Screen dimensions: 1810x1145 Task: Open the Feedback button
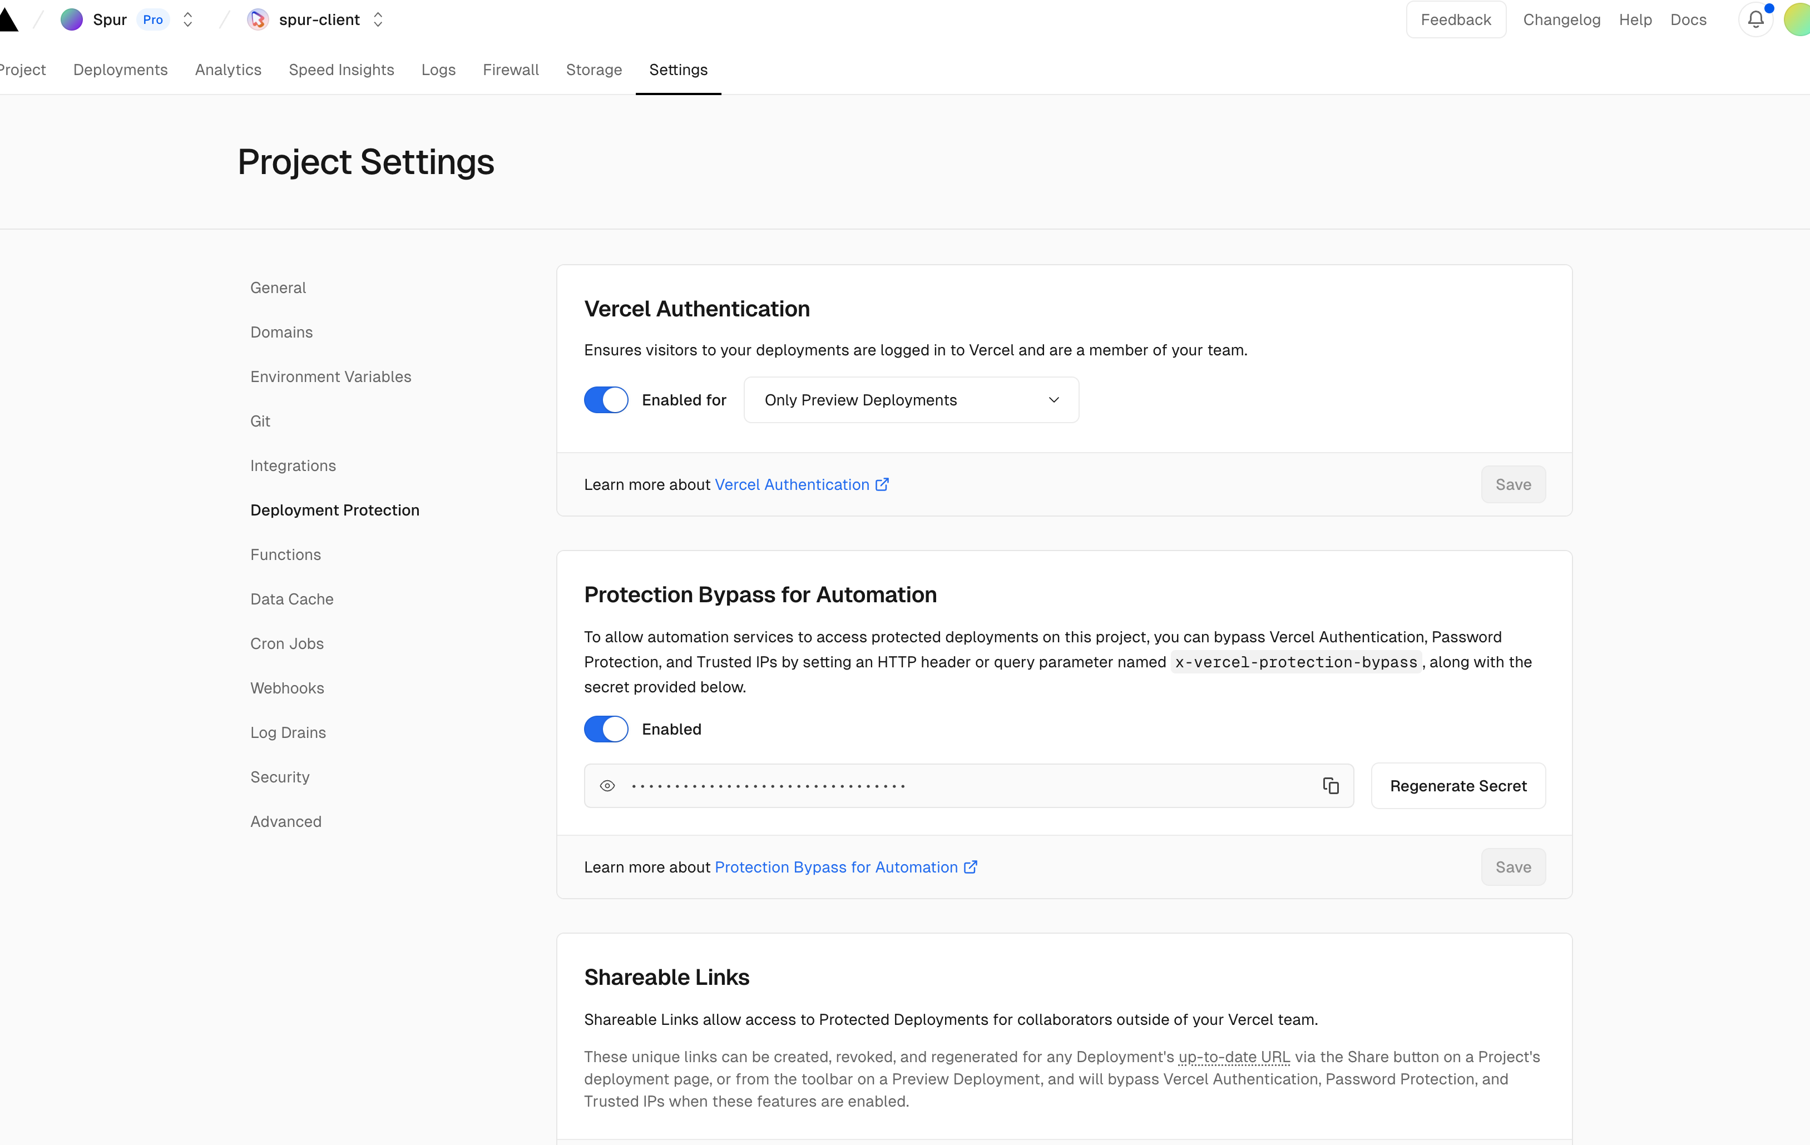1455,19
